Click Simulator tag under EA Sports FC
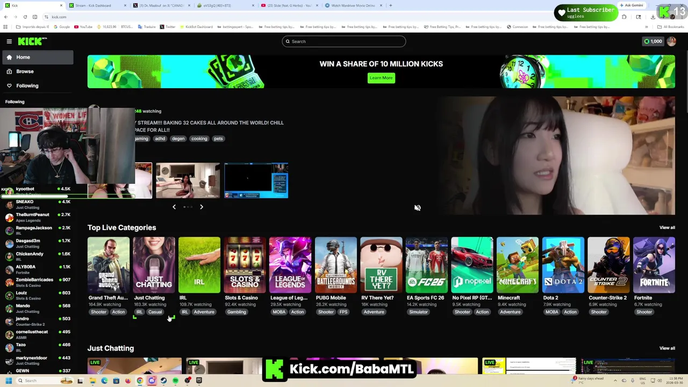Screen dimensions: 688x387 418,312
